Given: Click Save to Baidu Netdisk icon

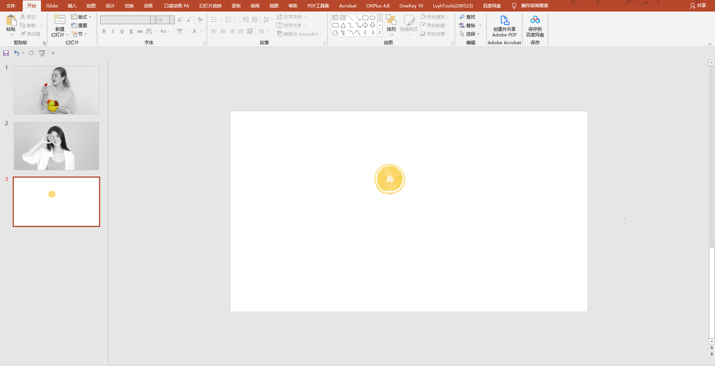Looking at the screenshot, I should [535, 20].
